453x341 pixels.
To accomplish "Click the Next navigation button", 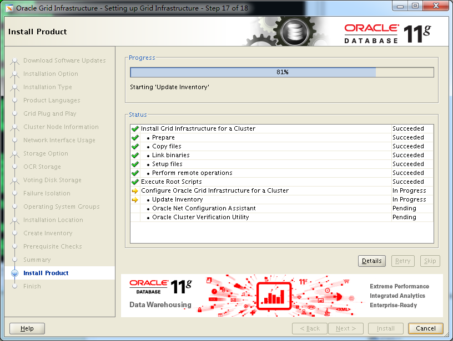I will 346,328.
